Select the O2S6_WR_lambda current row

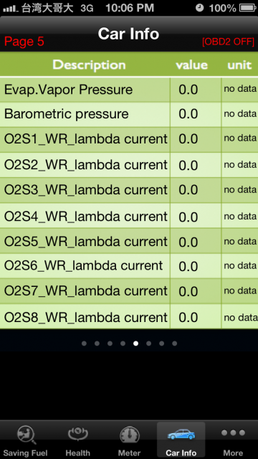click(x=129, y=266)
